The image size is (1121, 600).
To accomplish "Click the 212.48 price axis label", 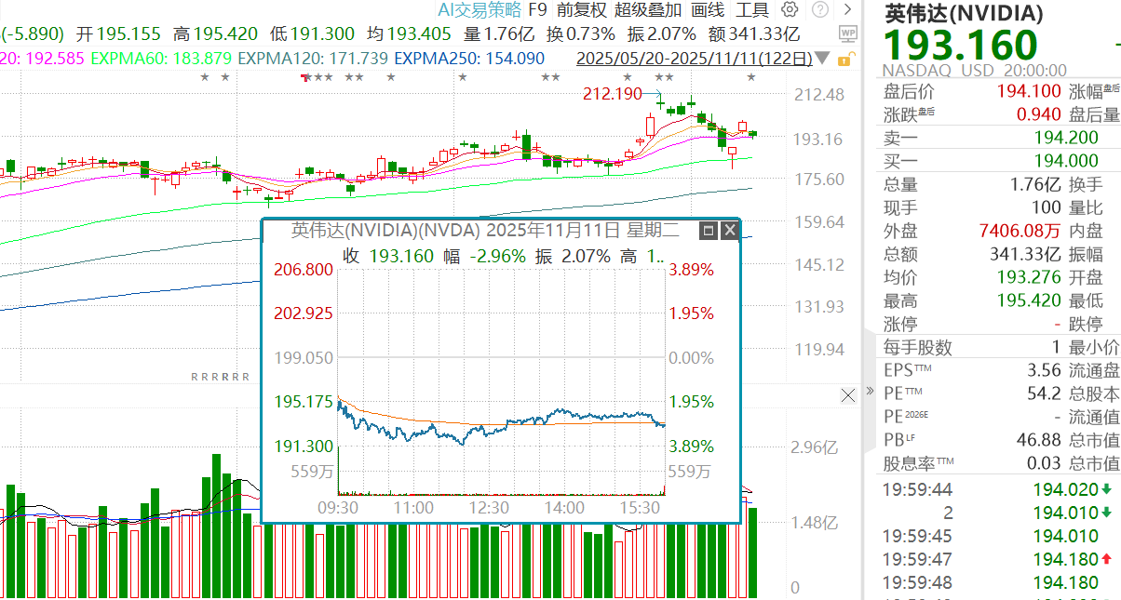I will click(818, 95).
